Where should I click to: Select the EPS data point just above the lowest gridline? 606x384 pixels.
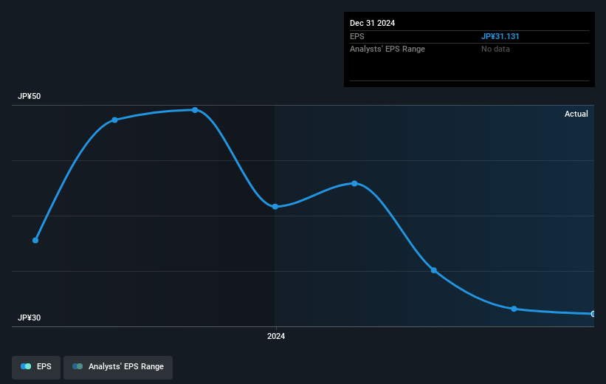(434, 270)
